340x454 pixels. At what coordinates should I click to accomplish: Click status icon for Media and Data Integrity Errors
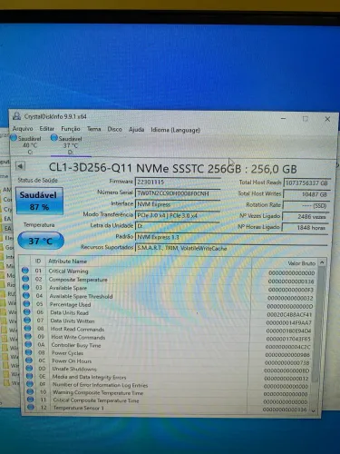[x=30, y=376]
